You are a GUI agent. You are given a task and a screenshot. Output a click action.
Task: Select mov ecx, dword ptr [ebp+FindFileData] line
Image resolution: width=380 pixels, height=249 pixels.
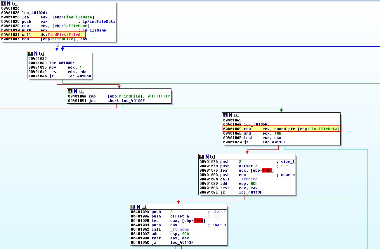point(282,129)
